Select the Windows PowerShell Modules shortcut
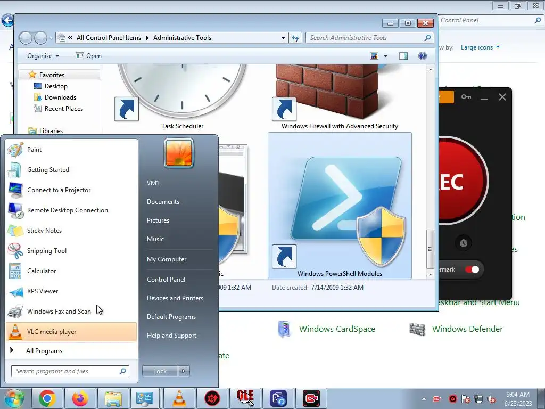545x409 pixels. [x=340, y=206]
